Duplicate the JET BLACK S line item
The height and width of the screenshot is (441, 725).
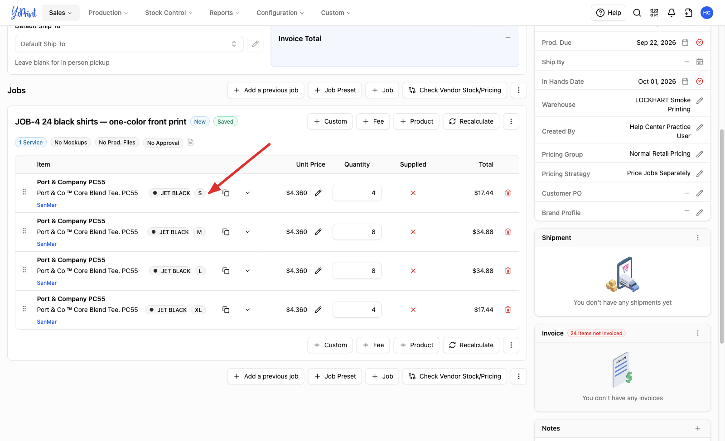point(226,193)
